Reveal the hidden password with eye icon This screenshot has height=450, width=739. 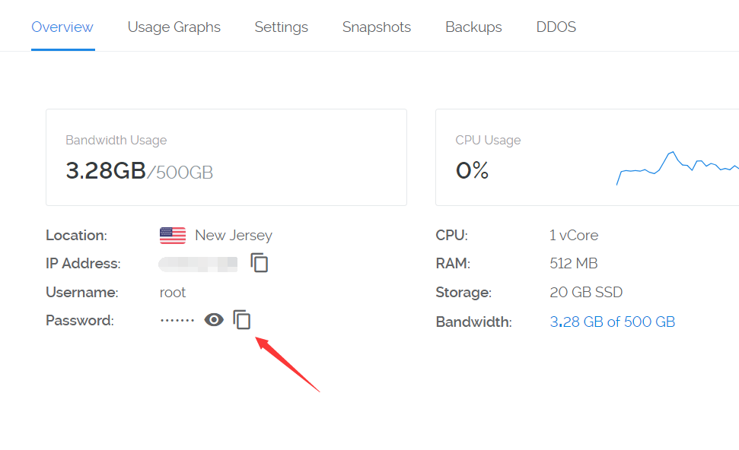click(214, 320)
